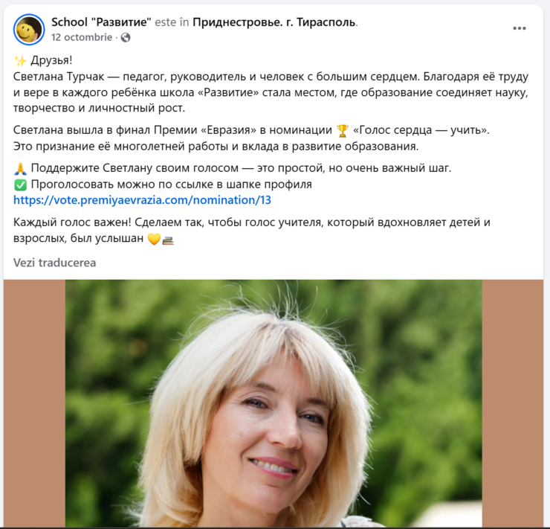Open the 12 octombrie post timestamp
This screenshot has width=550, height=529.
(x=82, y=37)
